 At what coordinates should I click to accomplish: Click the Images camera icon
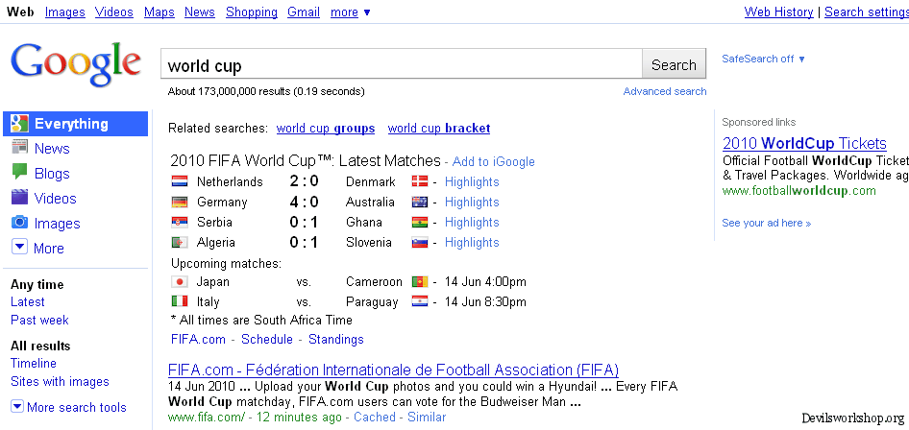coord(20,223)
